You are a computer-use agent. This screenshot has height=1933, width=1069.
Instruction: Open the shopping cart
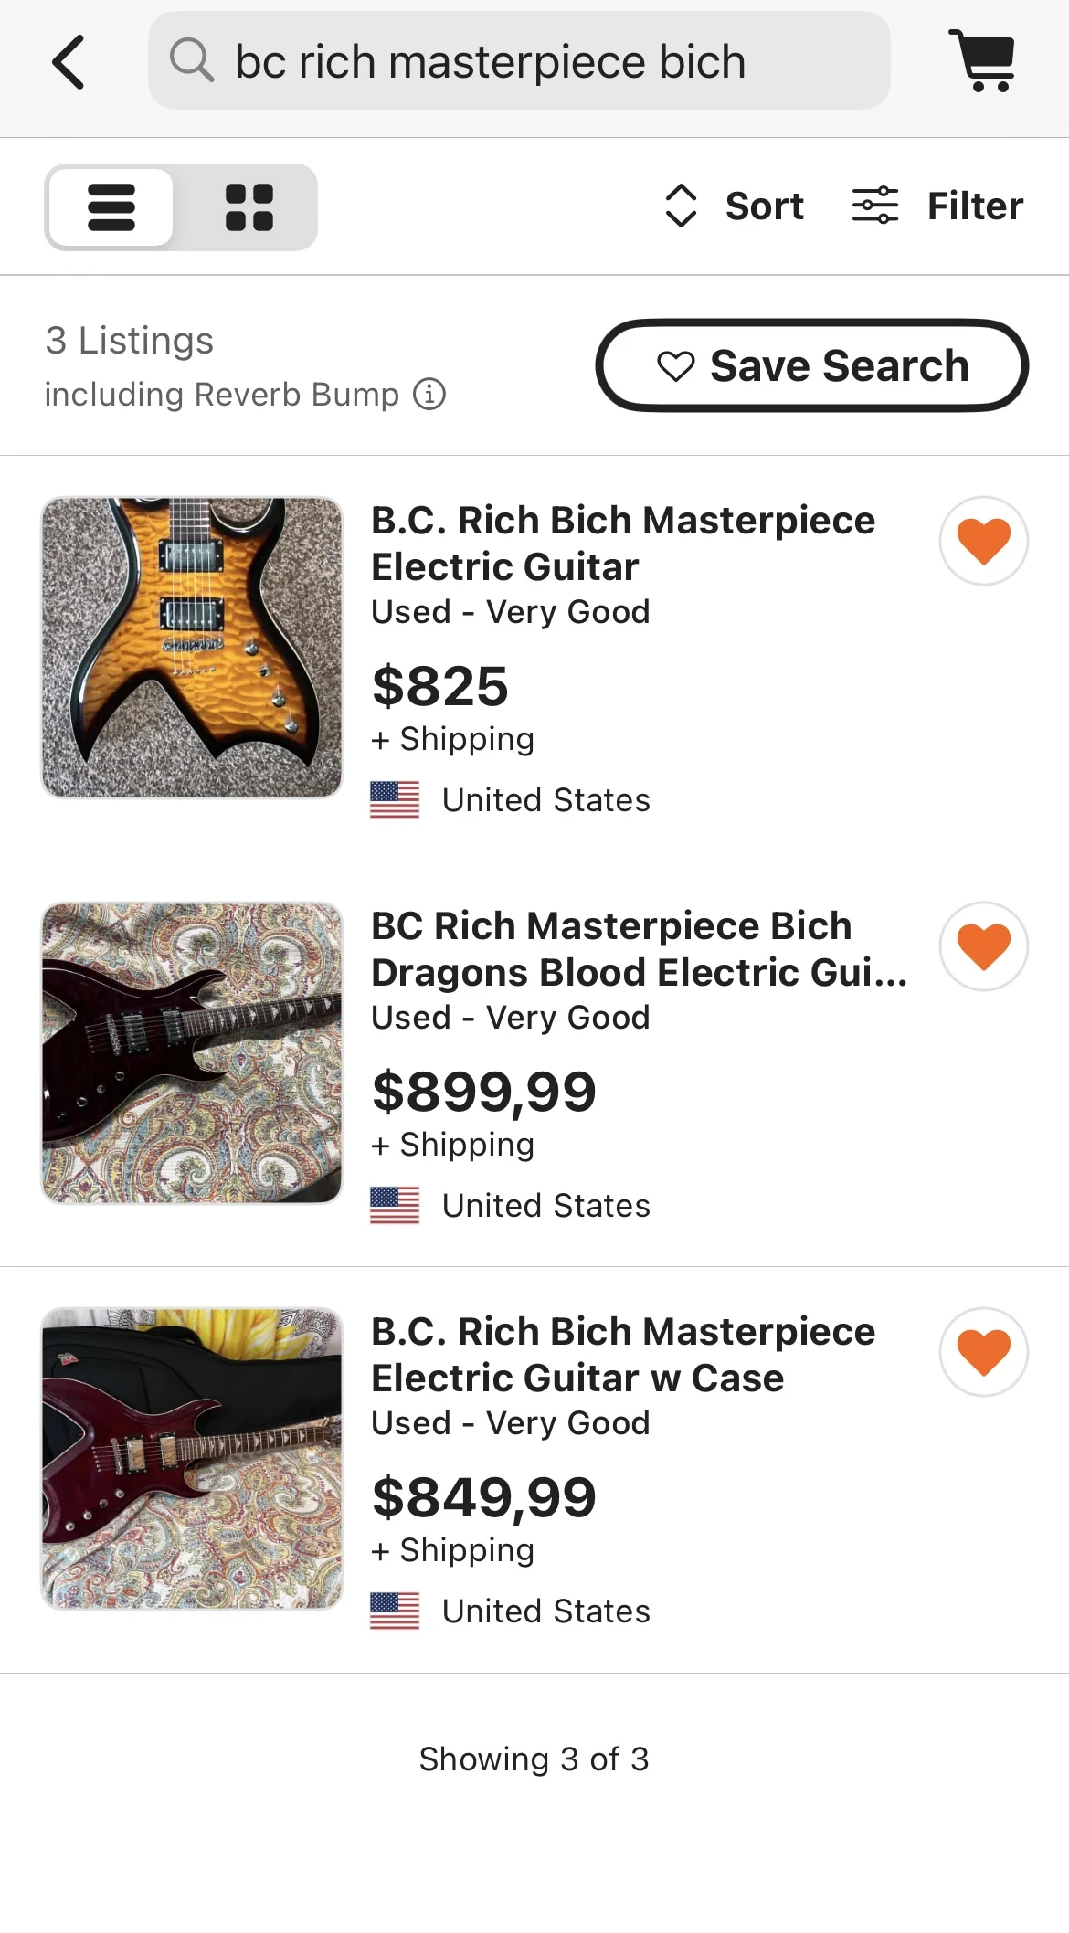[982, 61]
